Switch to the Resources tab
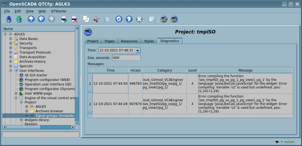The image size is (302, 146). click(129, 41)
